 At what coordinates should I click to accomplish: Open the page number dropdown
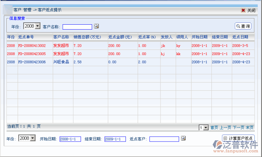[x=206, y=128]
